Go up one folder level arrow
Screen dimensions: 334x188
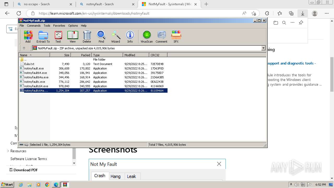pyautogui.click(x=24, y=48)
